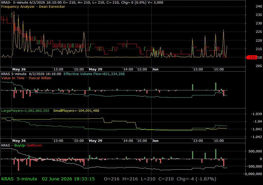Screen dimensions: 263x185
Task: Click the -1.041 scale label
Action: [256, 129]
